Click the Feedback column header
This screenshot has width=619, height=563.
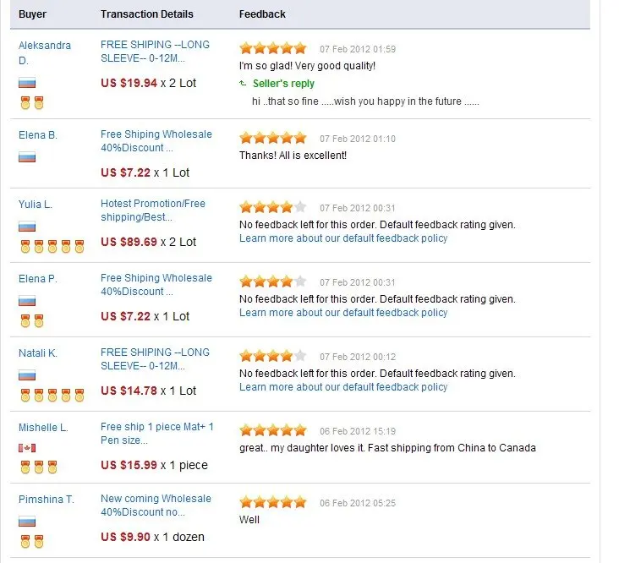point(262,14)
